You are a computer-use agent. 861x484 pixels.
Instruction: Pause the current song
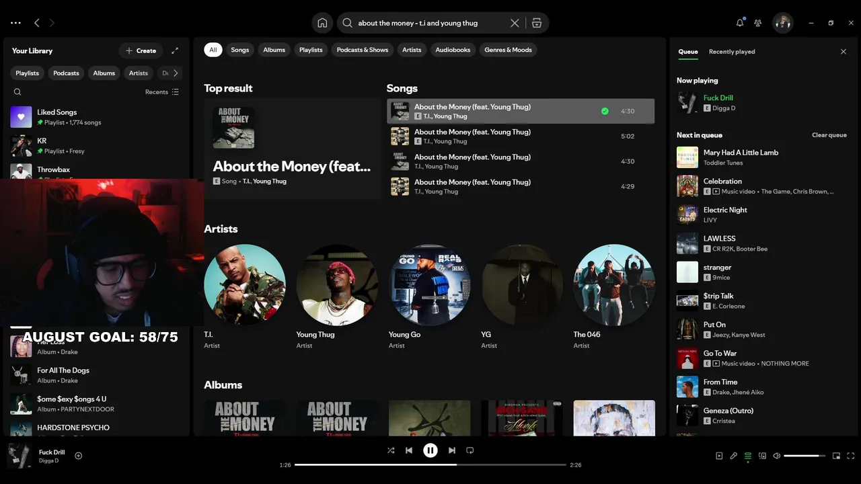pyautogui.click(x=430, y=450)
